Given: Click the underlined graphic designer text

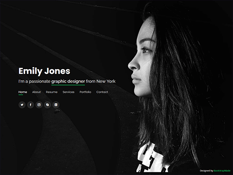Looking at the screenshot, I should 68,81.
